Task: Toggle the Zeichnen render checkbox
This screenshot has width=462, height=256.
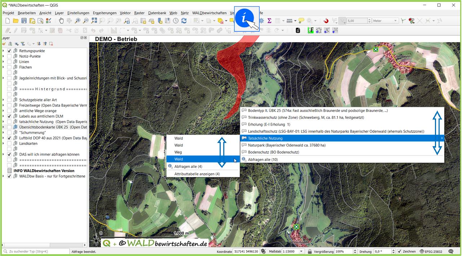Action: pyautogui.click(x=399, y=251)
